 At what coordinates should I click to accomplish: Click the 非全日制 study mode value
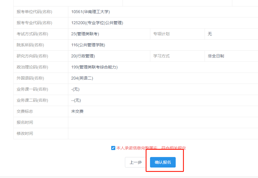pyautogui.click(x=216, y=56)
